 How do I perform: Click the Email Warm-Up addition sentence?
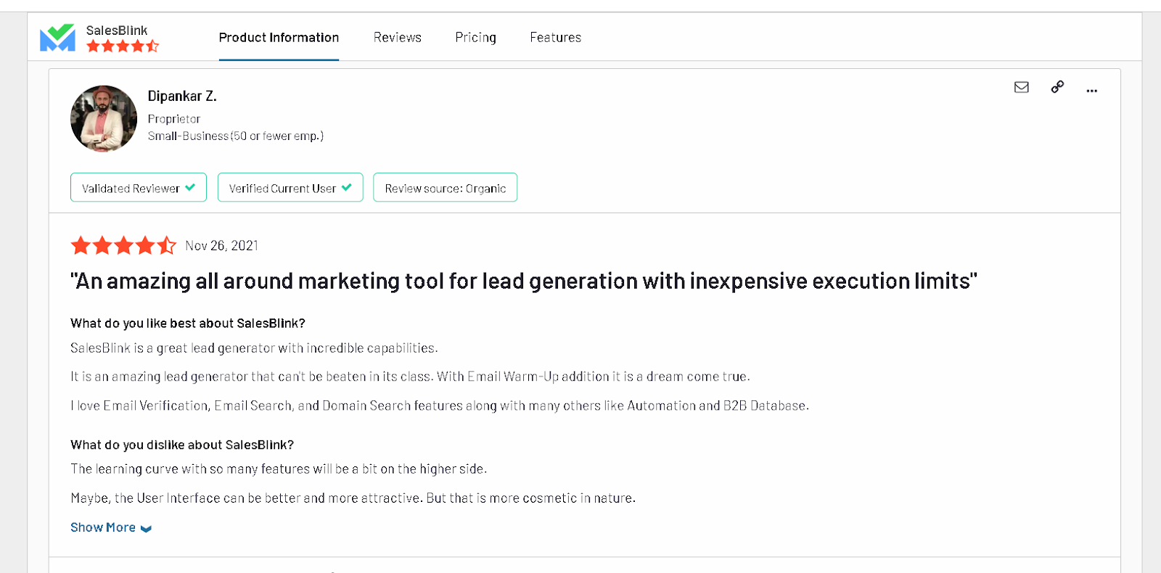point(410,376)
